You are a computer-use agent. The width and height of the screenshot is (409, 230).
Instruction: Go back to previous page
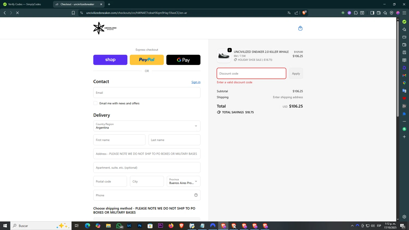click(x=5, y=13)
